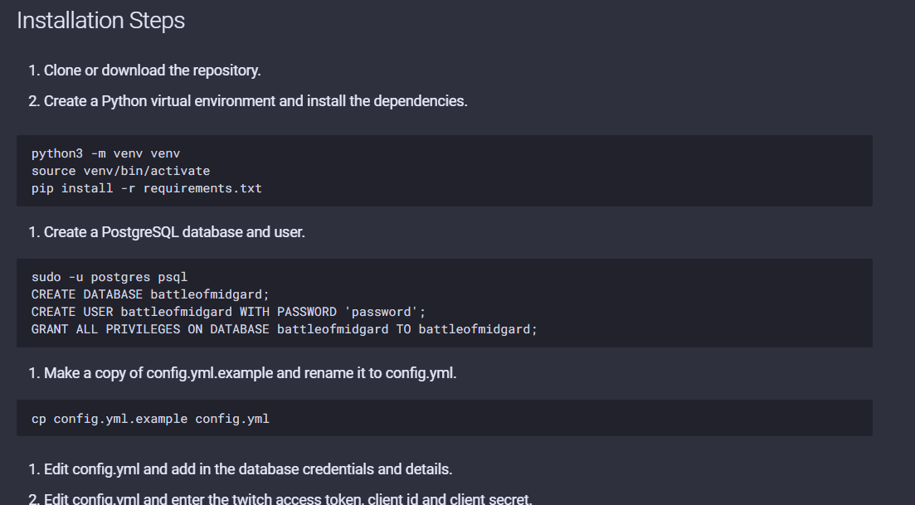Click code line "python3 -m venv venv"
The height and width of the screenshot is (505, 915).
click(105, 153)
